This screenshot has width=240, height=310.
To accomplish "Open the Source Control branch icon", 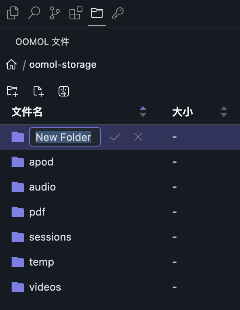I will click(55, 13).
